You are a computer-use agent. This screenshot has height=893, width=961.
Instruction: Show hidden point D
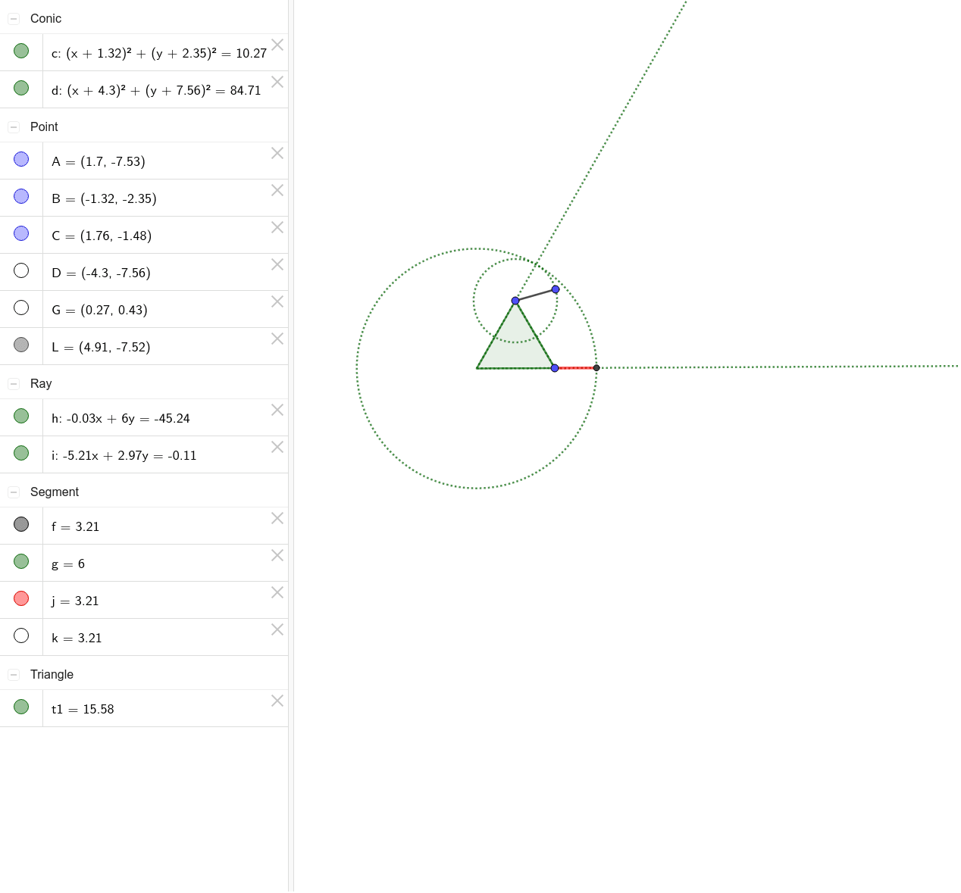point(21,270)
